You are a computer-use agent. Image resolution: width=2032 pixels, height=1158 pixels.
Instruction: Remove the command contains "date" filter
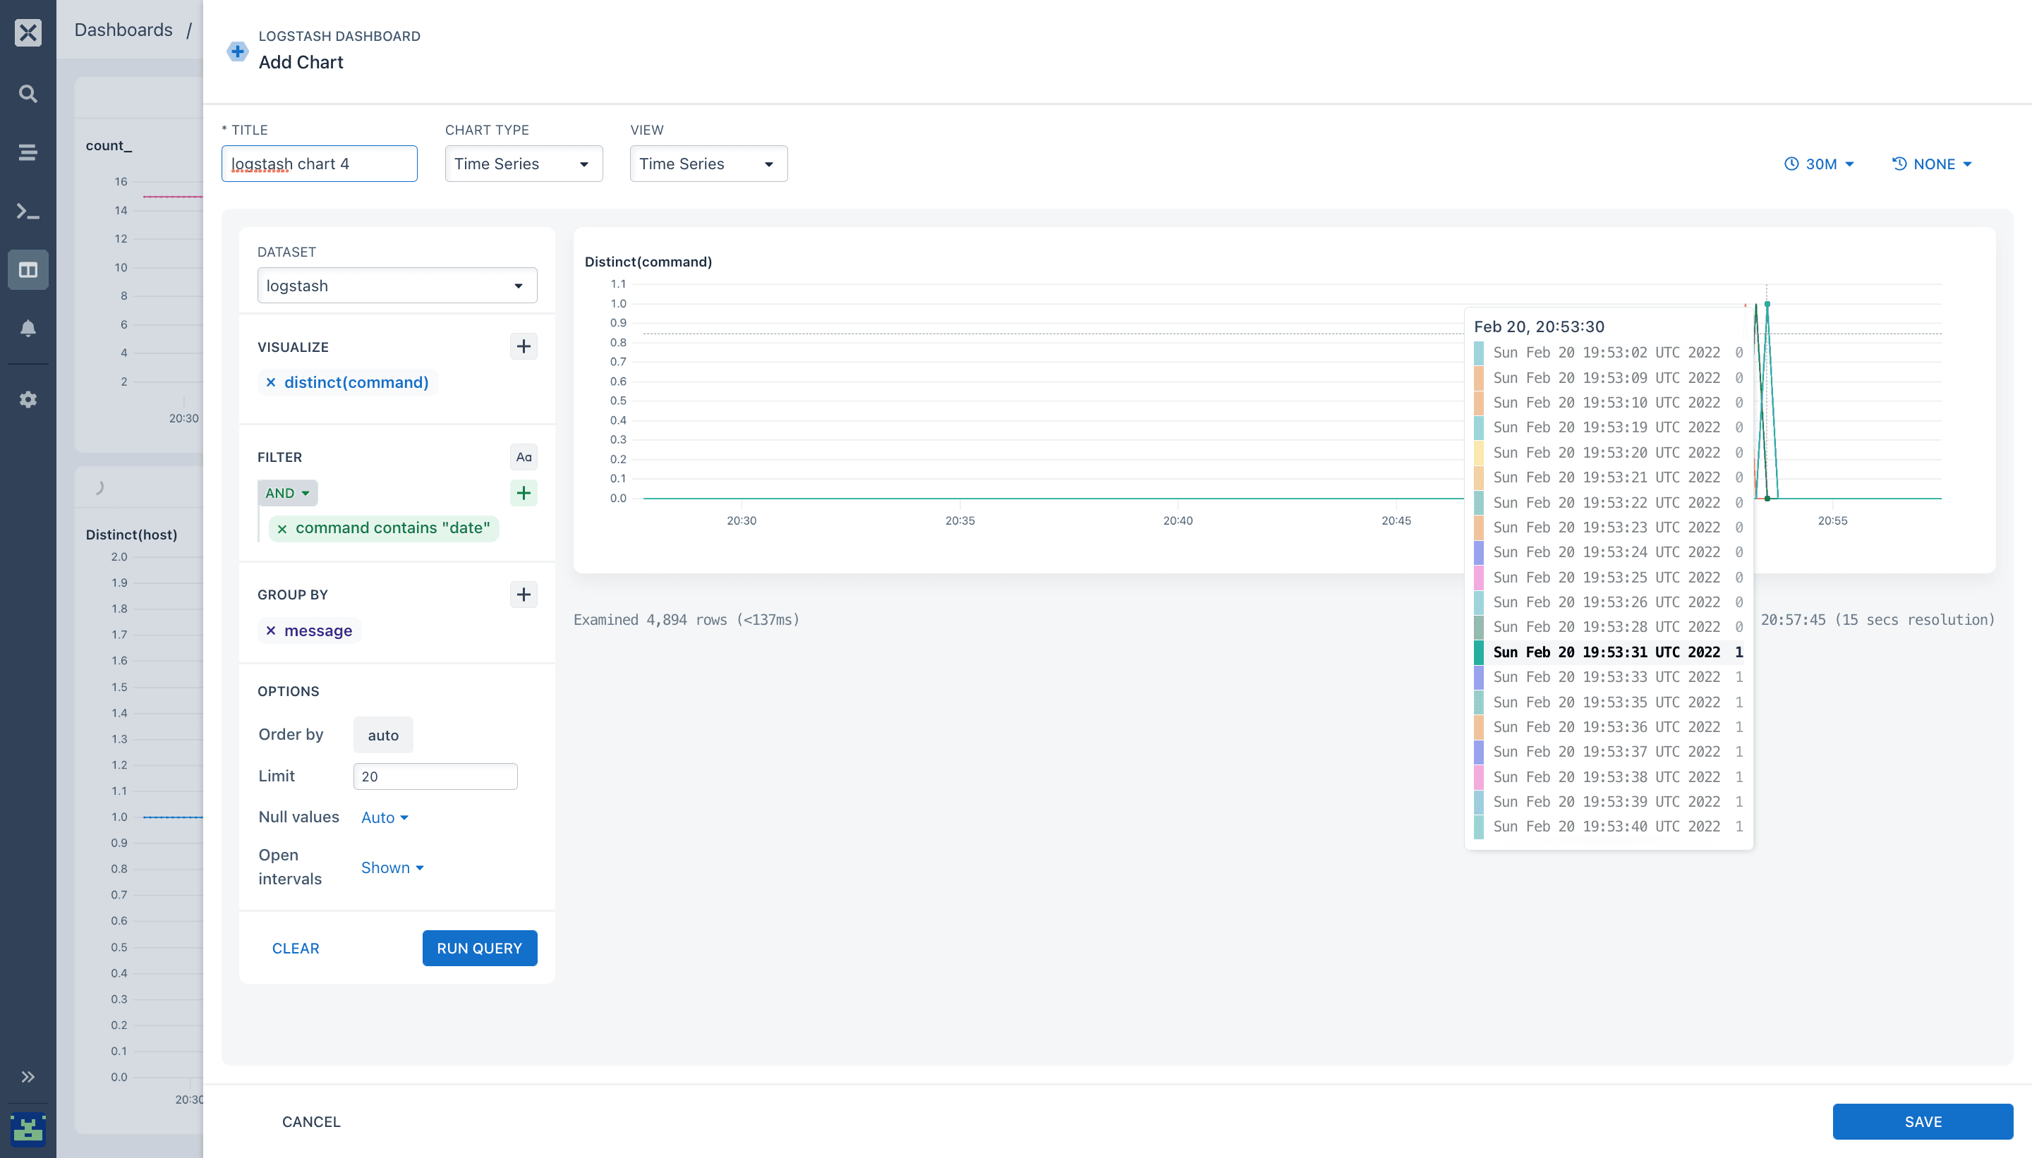pos(282,528)
